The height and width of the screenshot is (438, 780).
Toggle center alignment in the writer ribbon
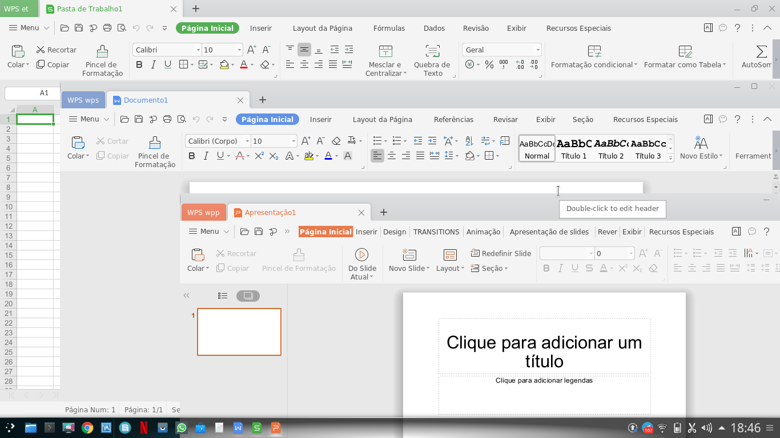392,156
